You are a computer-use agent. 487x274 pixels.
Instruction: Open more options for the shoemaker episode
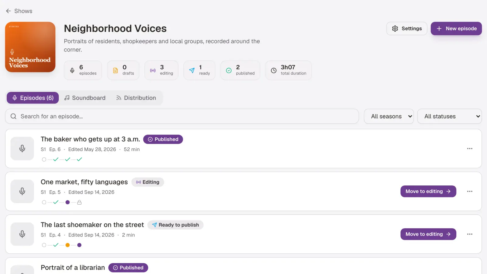[x=470, y=234]
